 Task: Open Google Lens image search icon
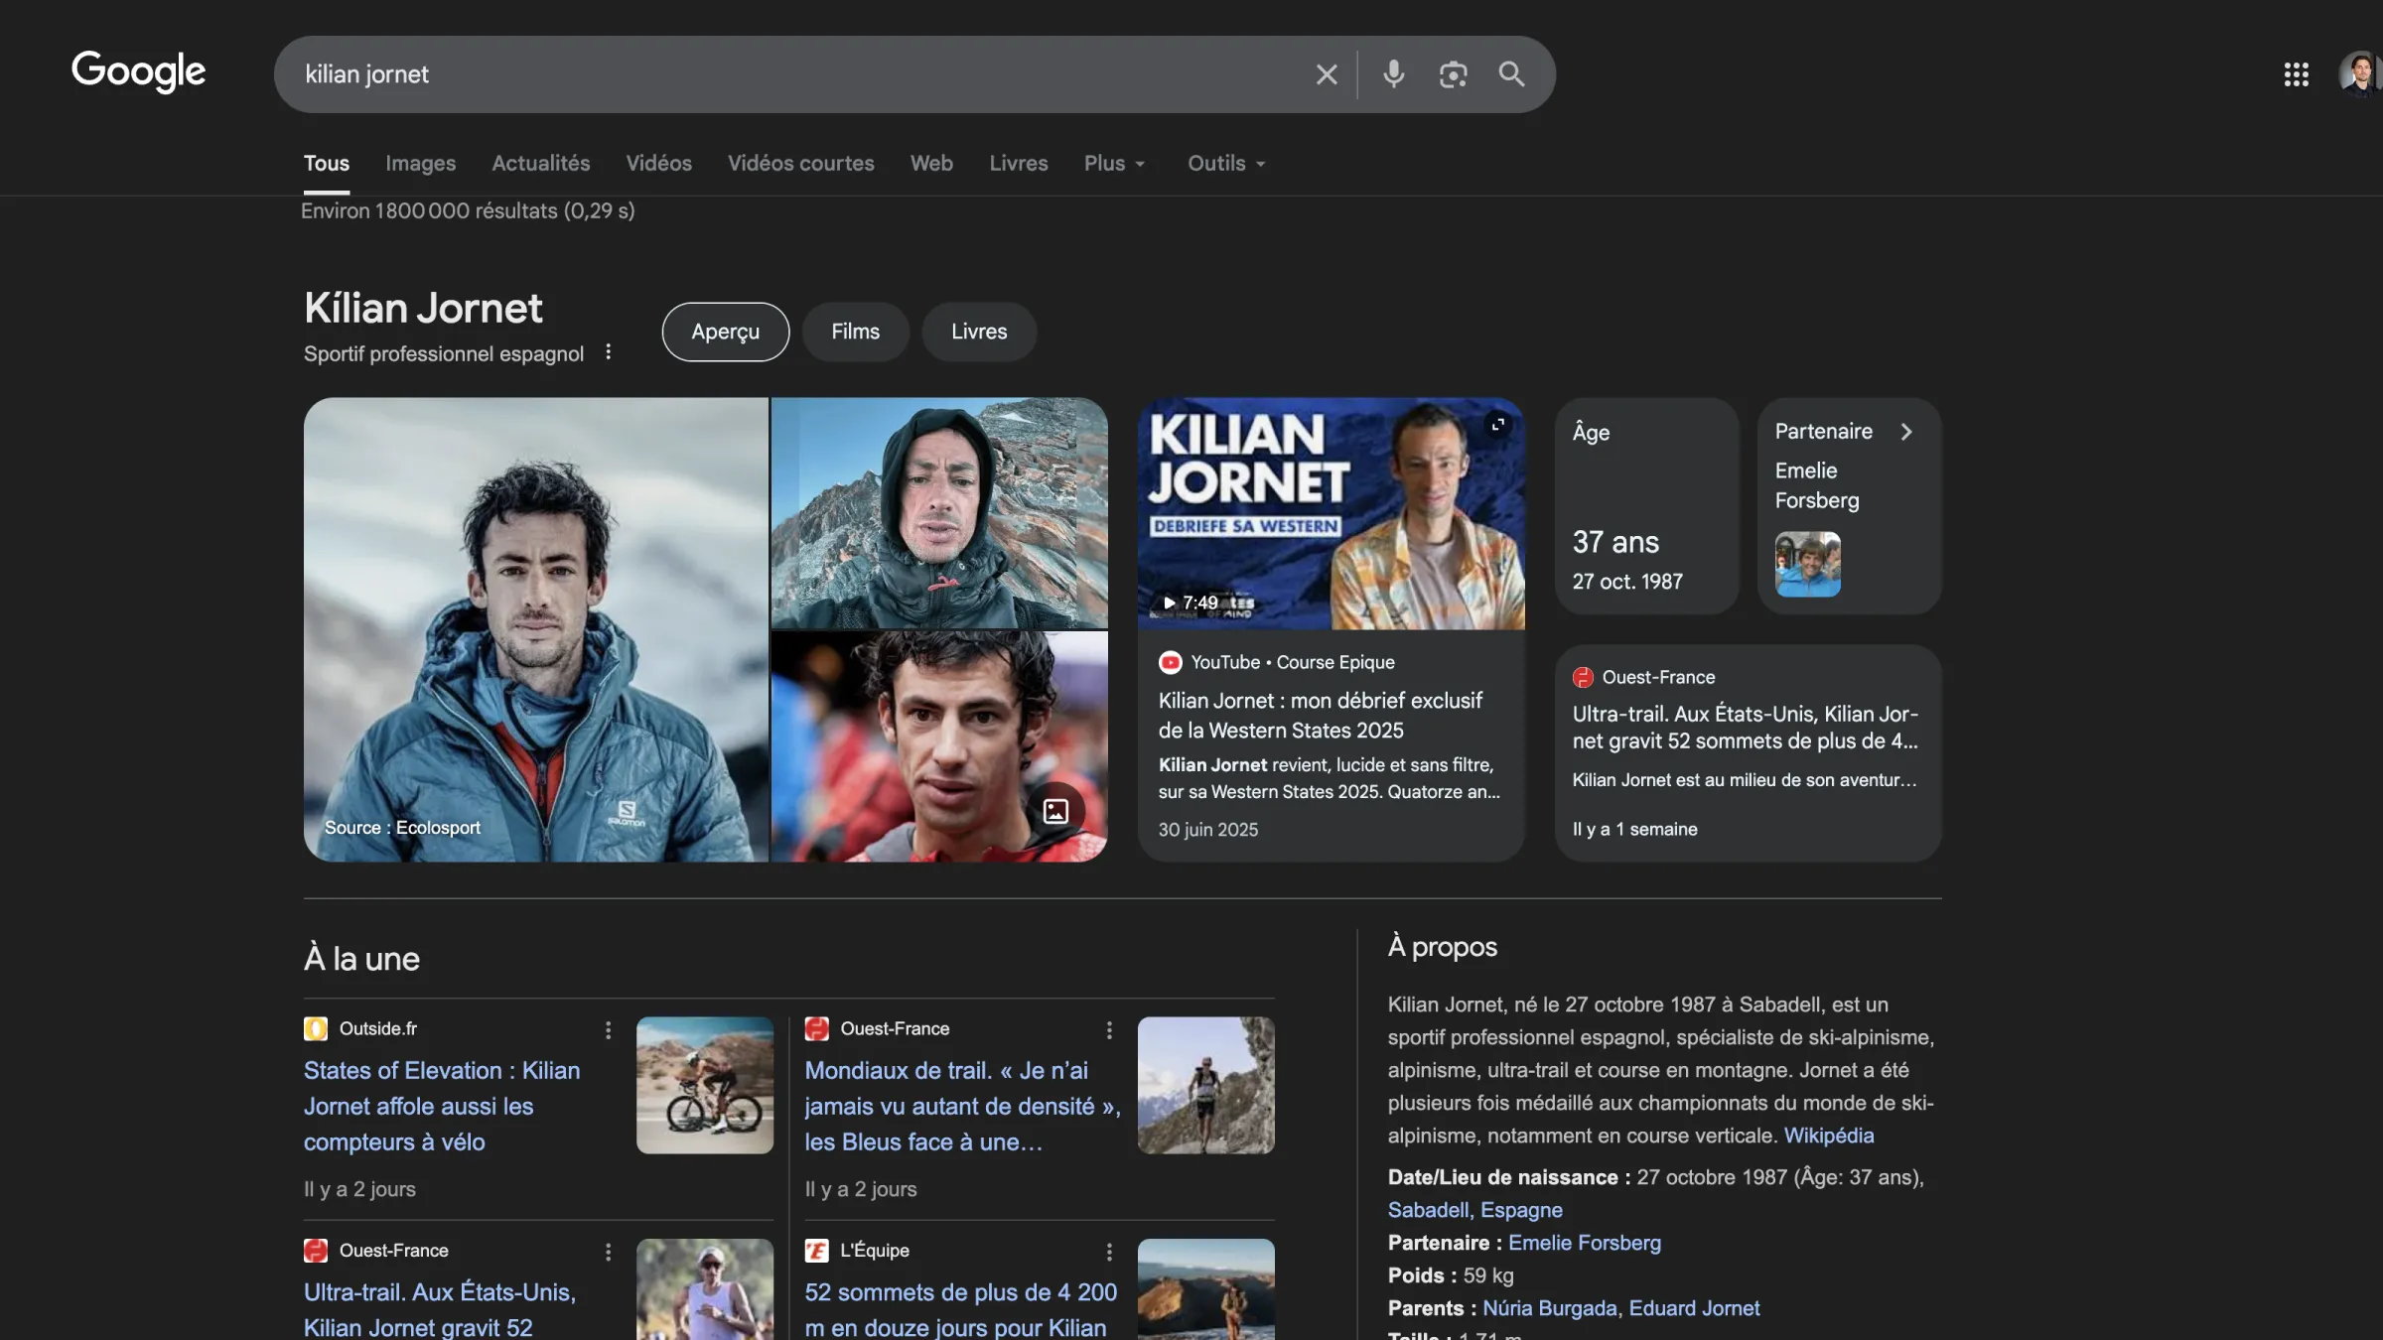(1453, 74)
